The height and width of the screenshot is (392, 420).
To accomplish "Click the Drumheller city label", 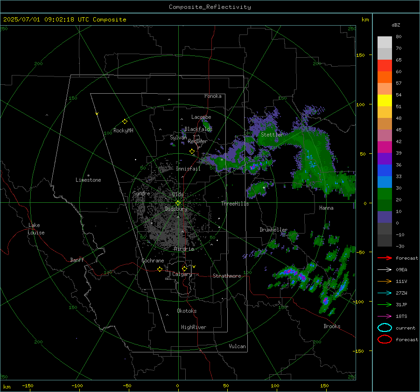I will [x=273, y=230].
